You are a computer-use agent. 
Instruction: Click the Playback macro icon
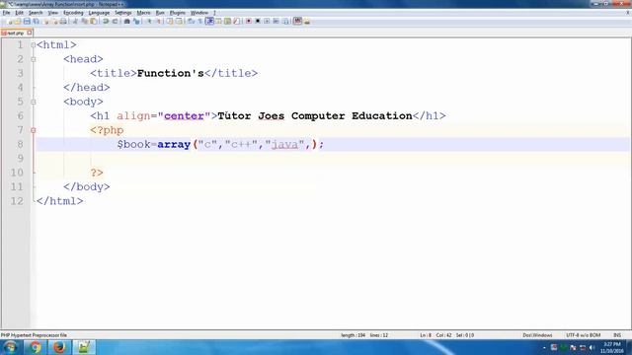(x=267, y=21)
